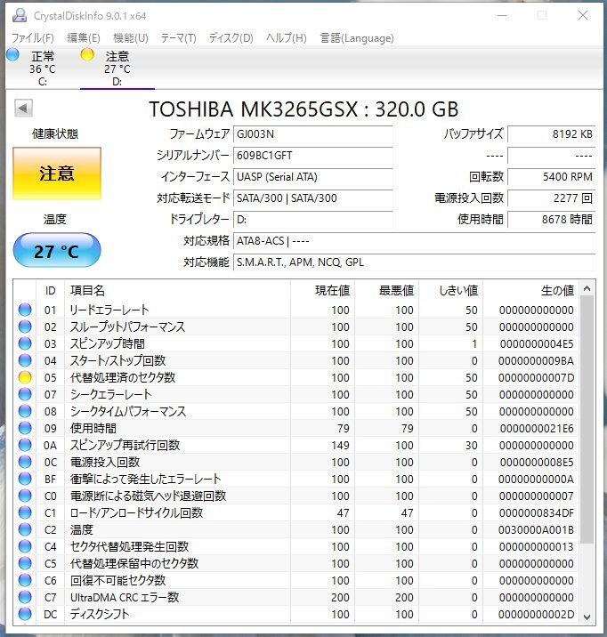
Task: Click the blue status icon for ID C5
Action: [25, 563]
